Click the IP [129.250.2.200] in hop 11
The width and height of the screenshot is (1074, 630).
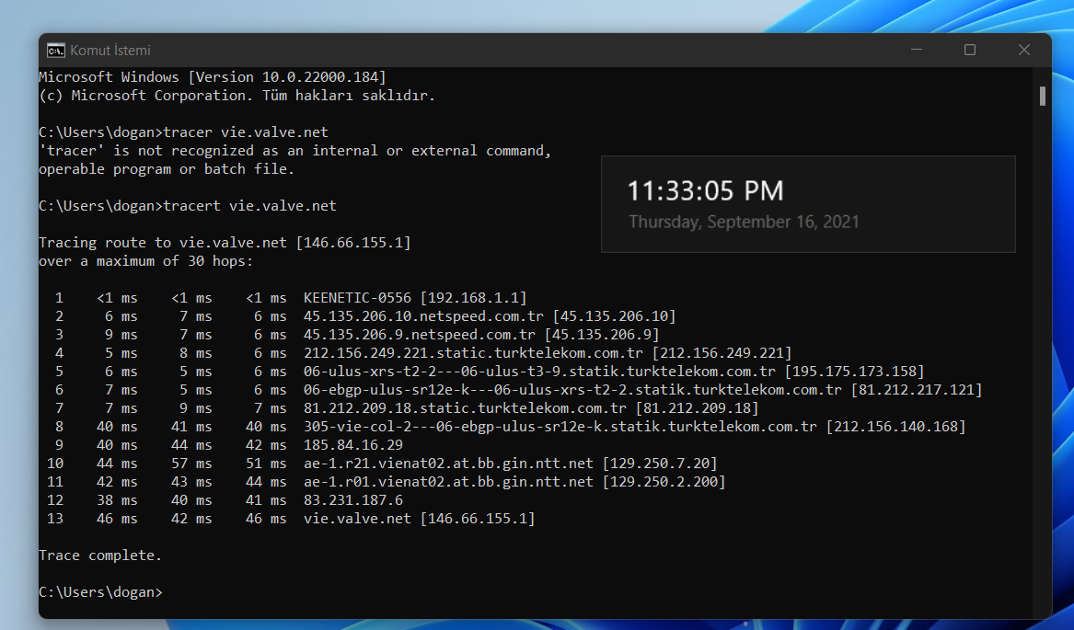point(664,482)
